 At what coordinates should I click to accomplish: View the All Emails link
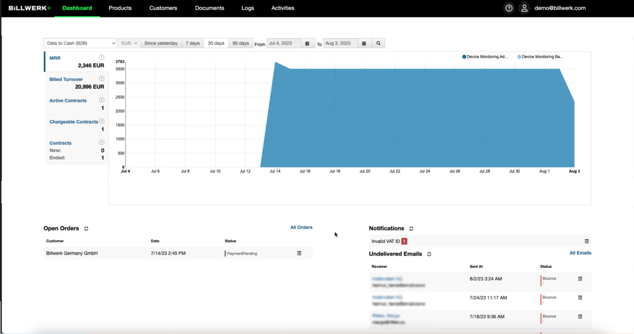pos(580,253)
